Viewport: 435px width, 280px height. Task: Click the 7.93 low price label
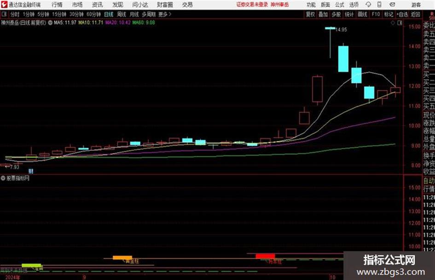point(14,167)
